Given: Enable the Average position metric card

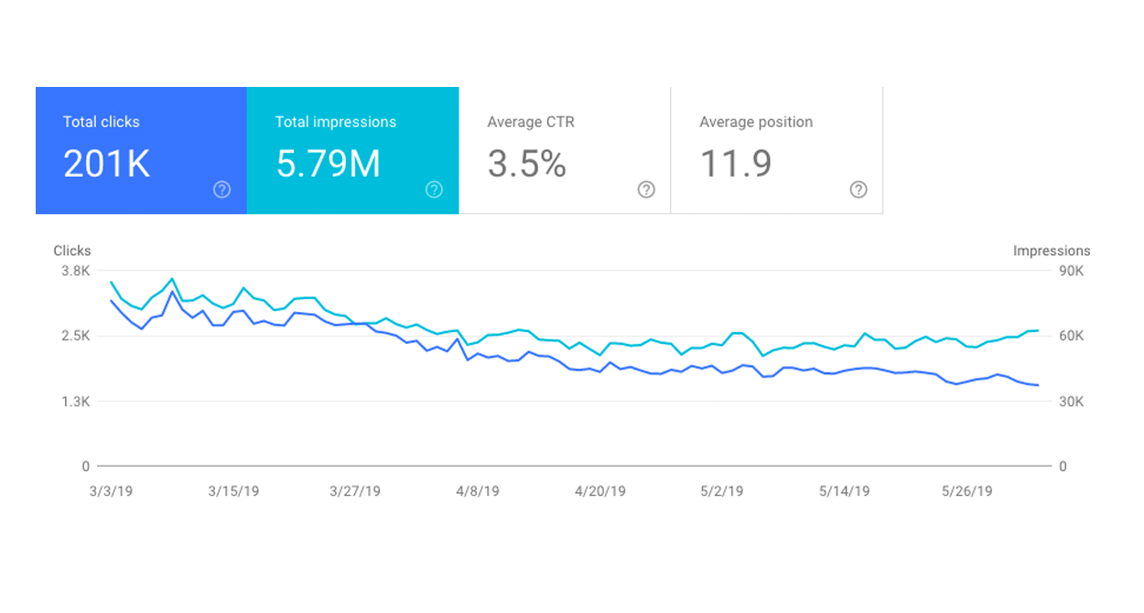Looking at the screenshot, I should (x=777, y=151).
